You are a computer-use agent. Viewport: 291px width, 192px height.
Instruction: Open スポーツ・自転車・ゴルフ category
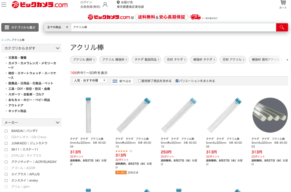[x=26, y=94]
